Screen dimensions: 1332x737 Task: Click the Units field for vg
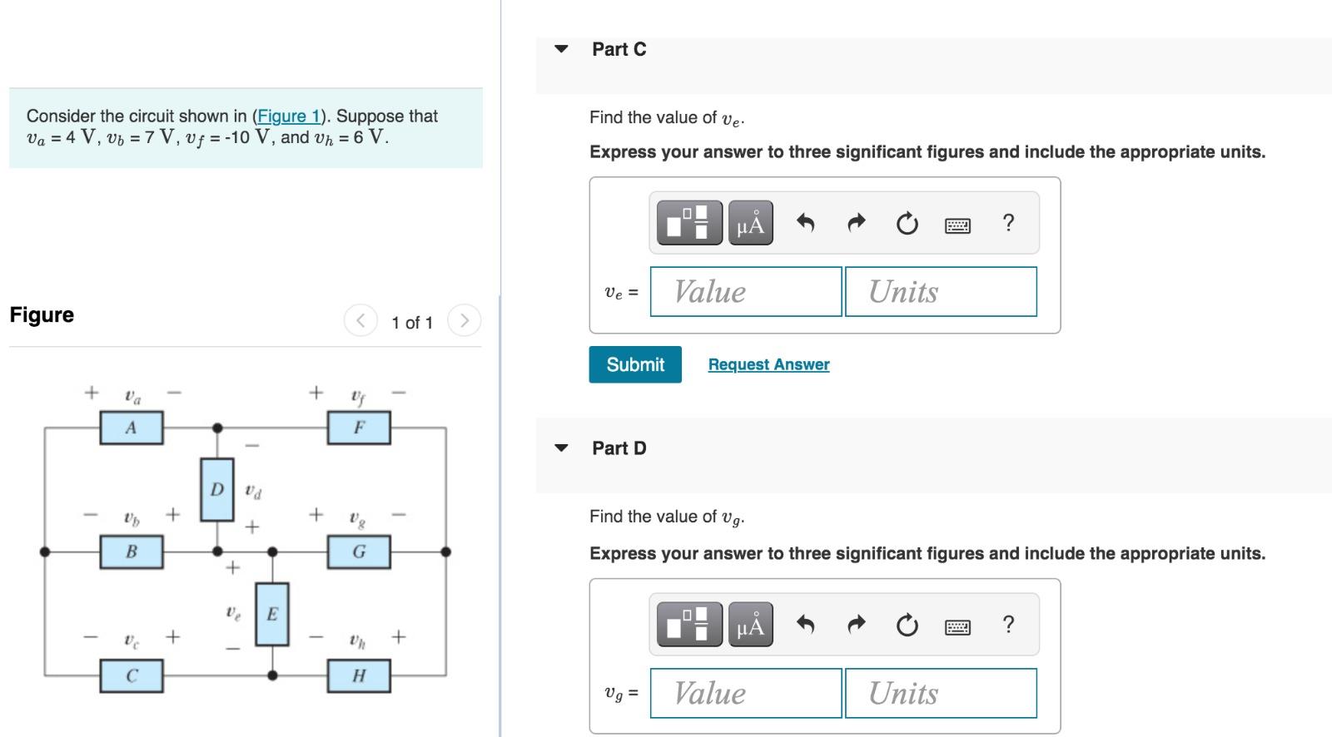click(x=941, y=693)
